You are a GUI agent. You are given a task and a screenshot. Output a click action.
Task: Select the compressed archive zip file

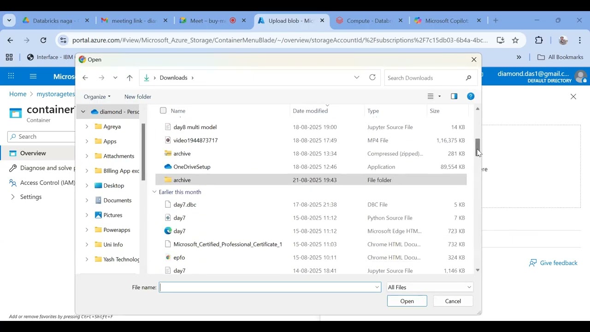coord(311,154)
